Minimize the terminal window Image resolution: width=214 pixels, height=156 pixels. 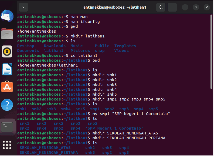tap(186, 7)
